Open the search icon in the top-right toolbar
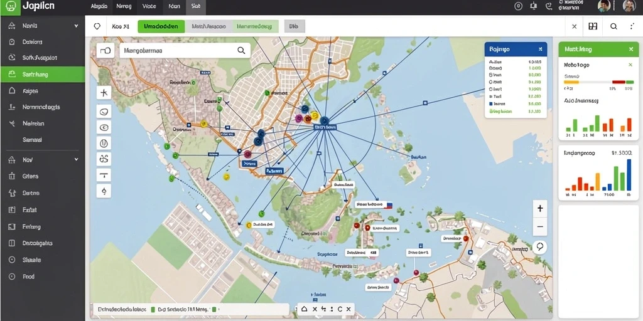Screen dimensions: 643x321 pos(613,26)
